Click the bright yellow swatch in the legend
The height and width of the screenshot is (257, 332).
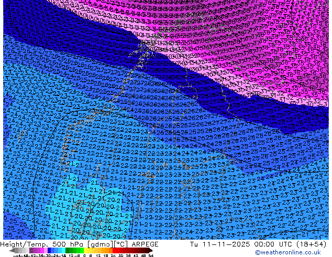coord(85,251)
